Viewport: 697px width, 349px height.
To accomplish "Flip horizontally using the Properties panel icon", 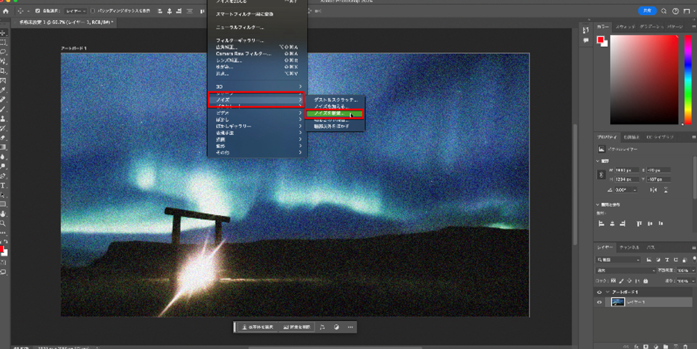I will 654,190.
